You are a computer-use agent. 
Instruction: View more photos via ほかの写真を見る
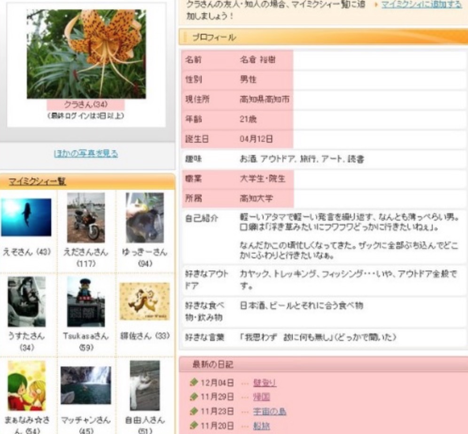pyautogui.click(x=86, y=154)
